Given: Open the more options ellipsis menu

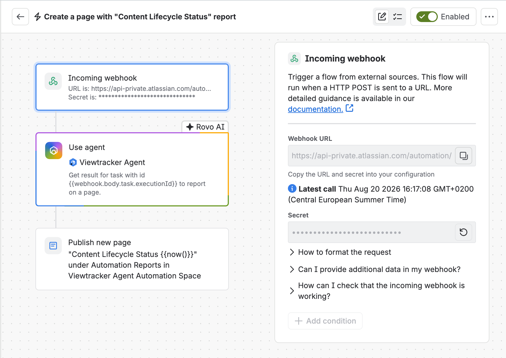Looking at the screenshot, I should (x=489, y=17).
